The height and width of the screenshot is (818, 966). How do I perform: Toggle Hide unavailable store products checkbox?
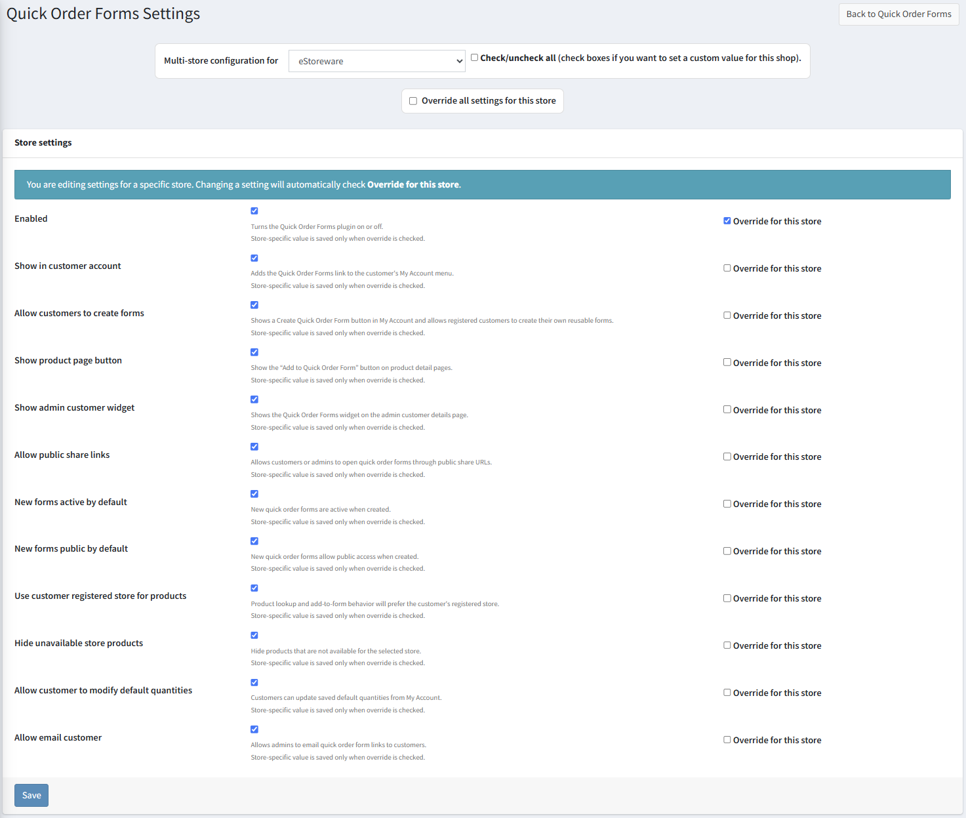[x=254, y=636]
